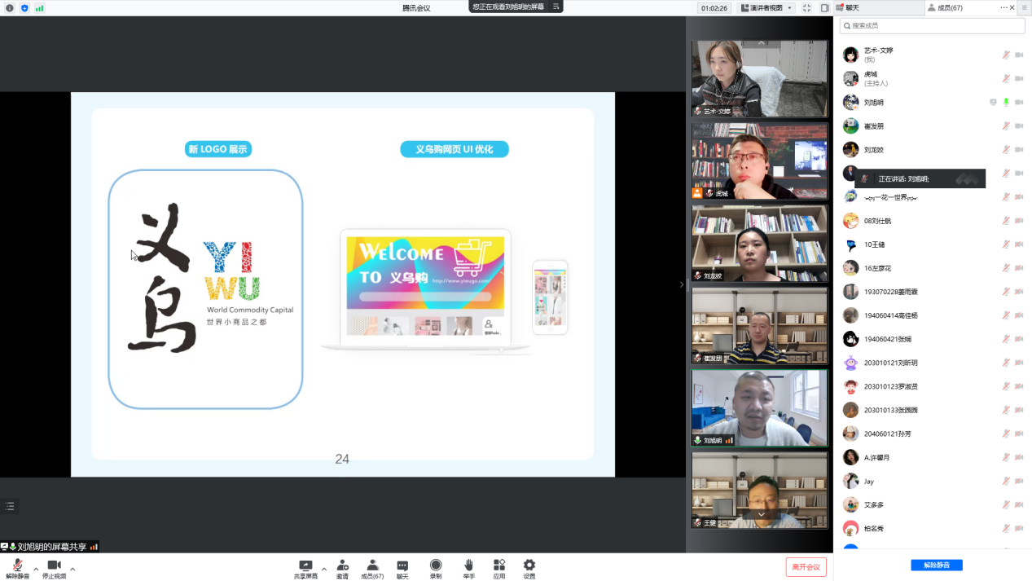1032x581 pixels.
Task: Select 203010133张圆圆 in the member list
Action: (933, 410)
